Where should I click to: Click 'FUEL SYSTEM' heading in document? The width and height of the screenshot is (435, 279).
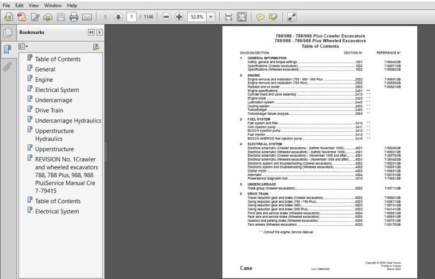259,119
